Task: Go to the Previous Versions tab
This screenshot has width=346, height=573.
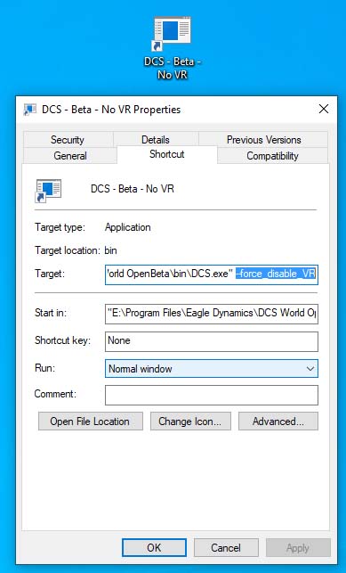Action: click(x=263, y=140)
